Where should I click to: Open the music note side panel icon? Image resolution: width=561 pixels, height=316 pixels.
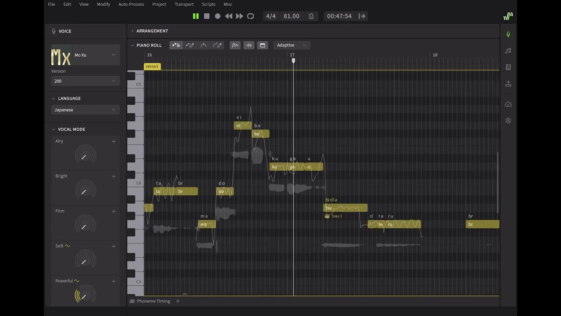click(508, 51)
